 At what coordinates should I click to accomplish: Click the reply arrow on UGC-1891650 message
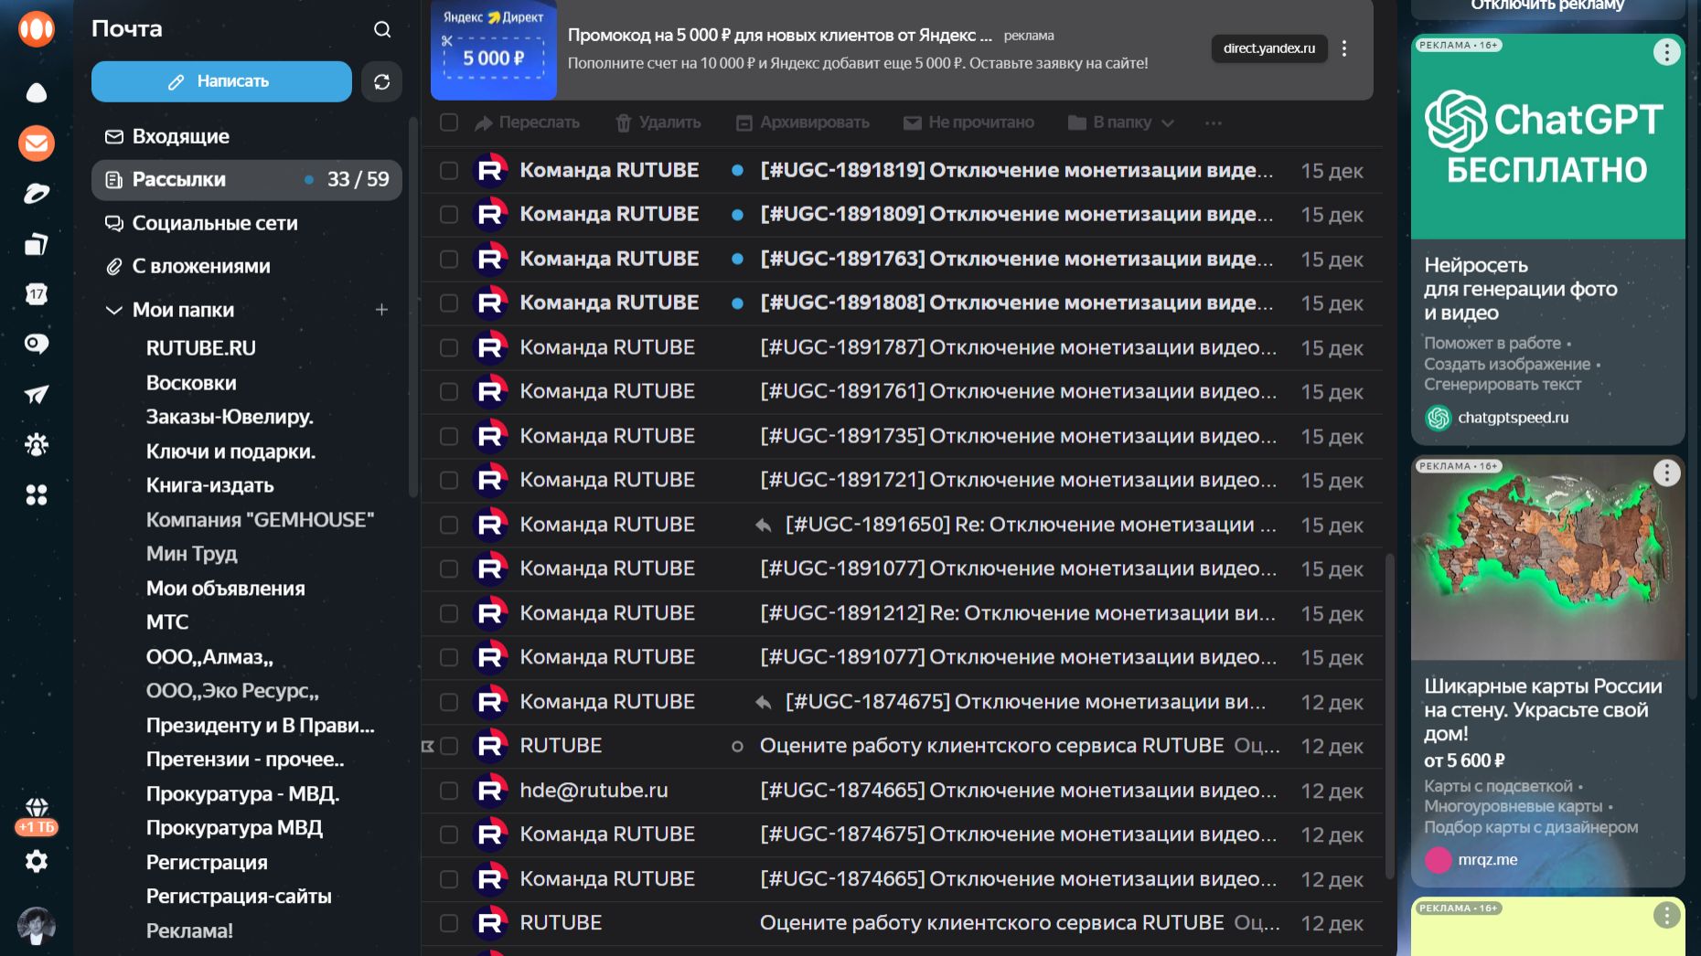(x=763, y=525)
